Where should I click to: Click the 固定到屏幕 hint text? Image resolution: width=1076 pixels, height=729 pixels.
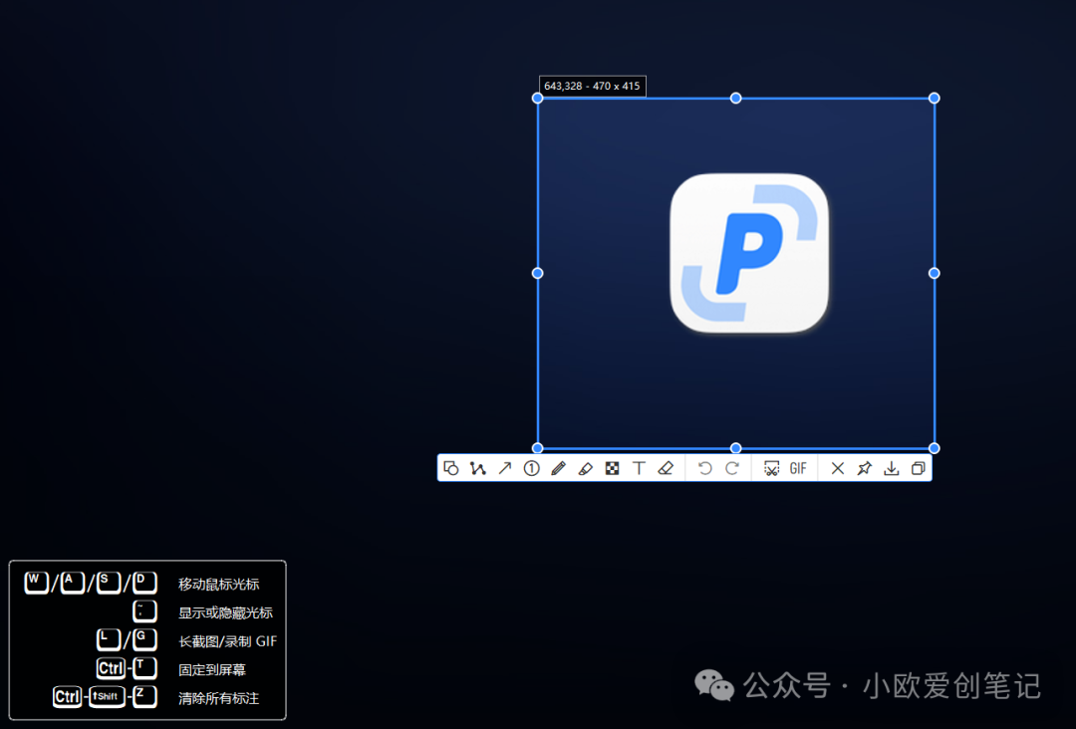[212, 669]
